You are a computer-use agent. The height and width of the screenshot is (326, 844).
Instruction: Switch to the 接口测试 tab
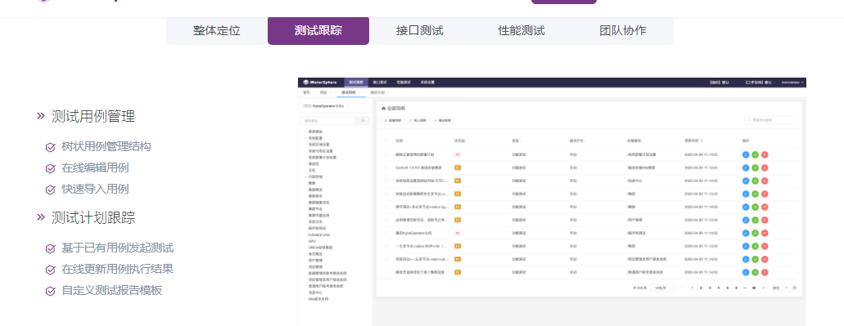click(420, 30)
